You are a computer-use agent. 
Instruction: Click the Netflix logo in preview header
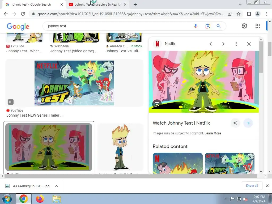pyautogui.click(x=157, y=44)
